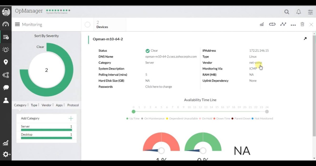Open the Workflow network icon in sidebar
This screenshot has width=316, height=166.
pos(6,75)
